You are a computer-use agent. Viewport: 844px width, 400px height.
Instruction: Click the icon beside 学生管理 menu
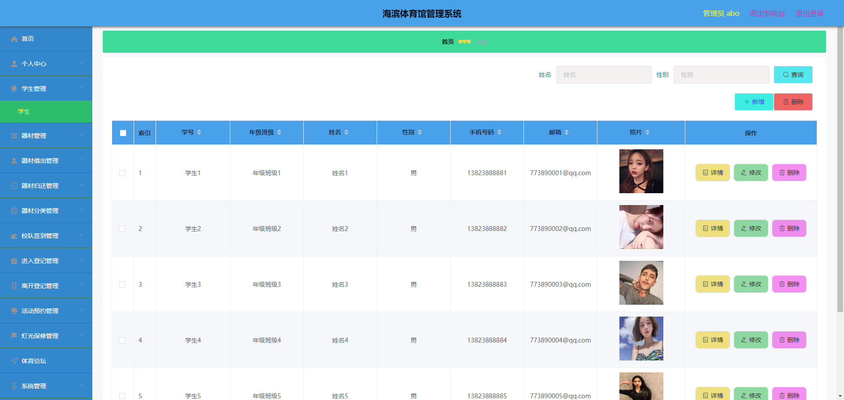tap(14, 89)
